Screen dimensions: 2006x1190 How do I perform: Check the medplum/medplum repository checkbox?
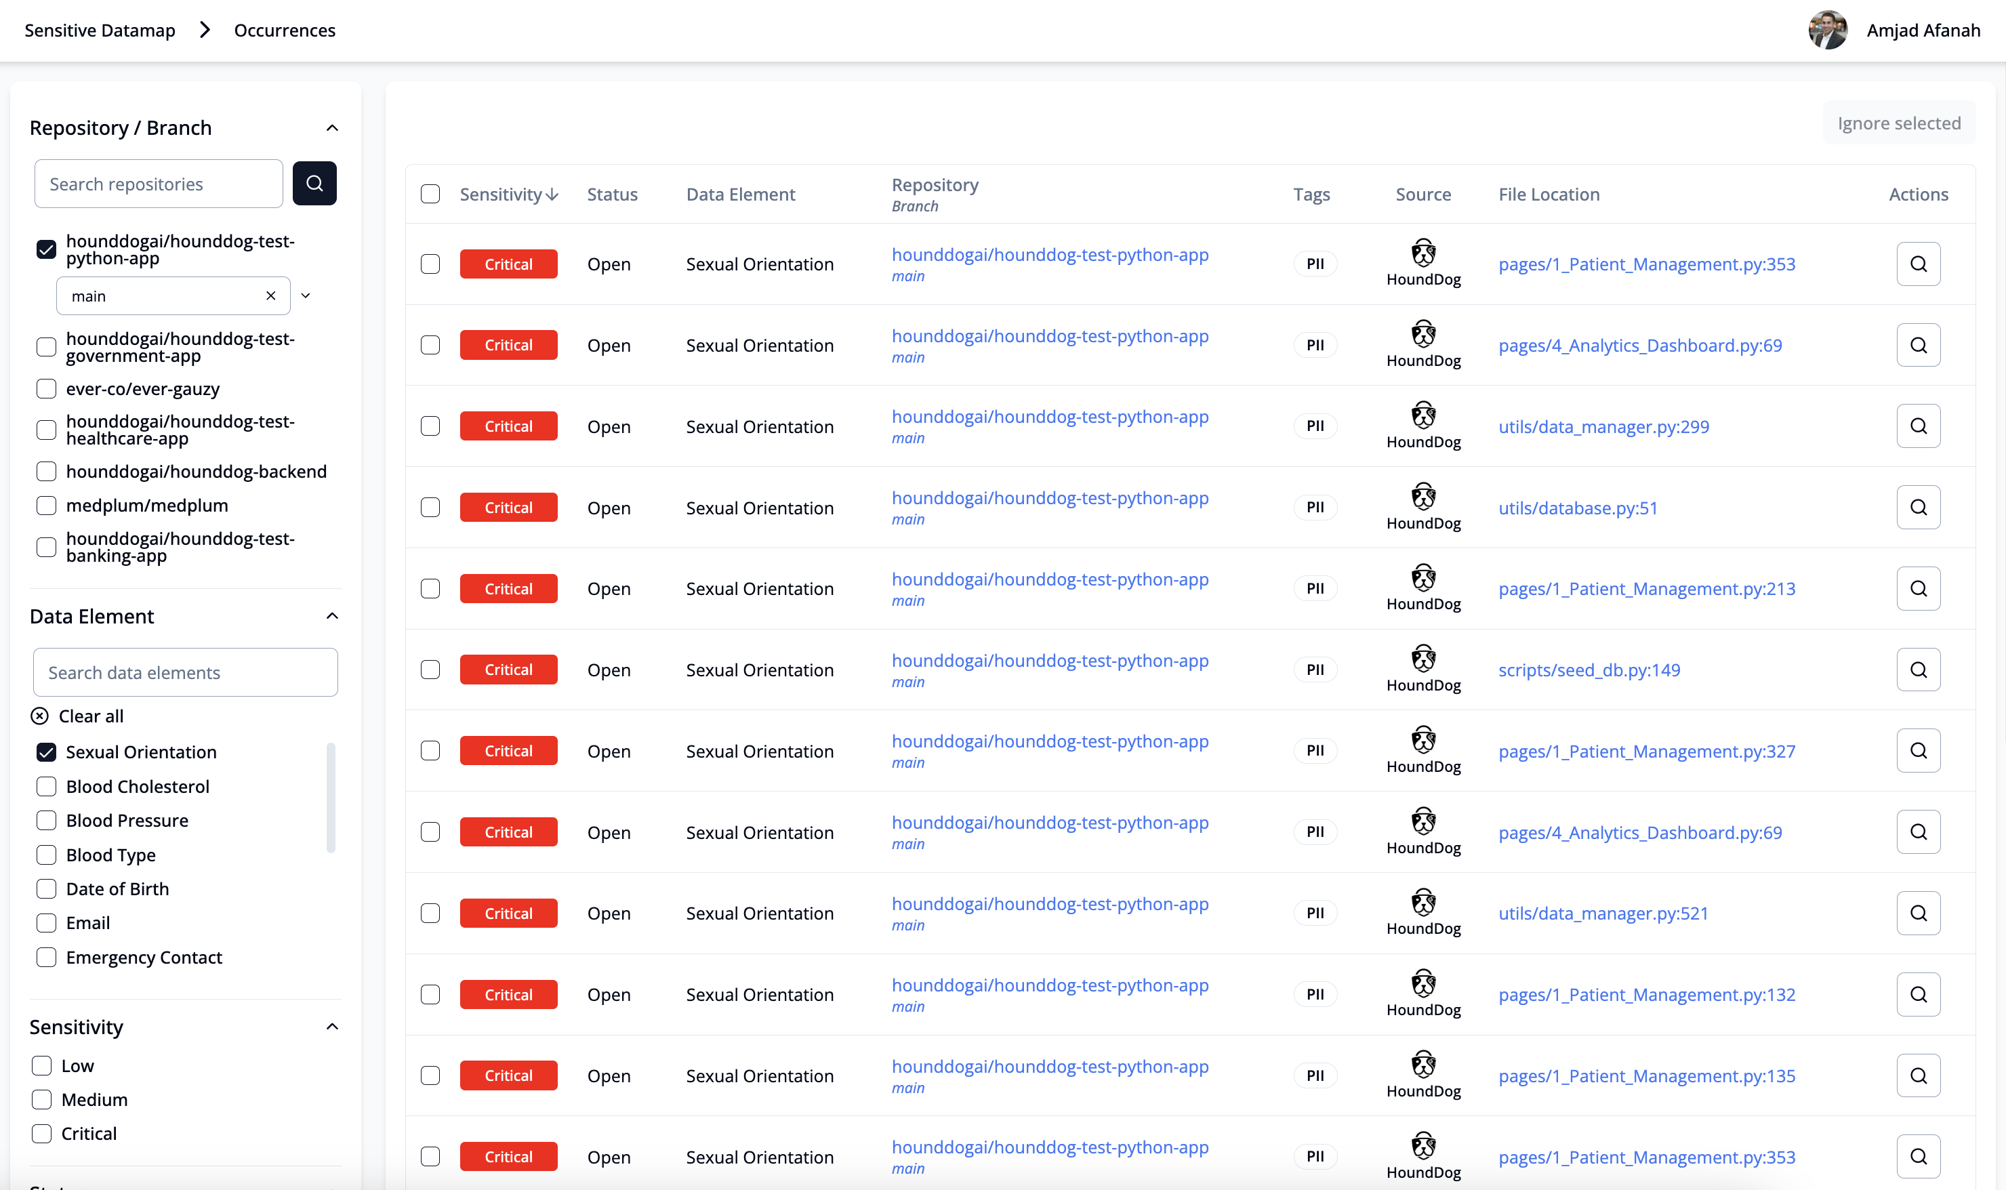point(47,506)
